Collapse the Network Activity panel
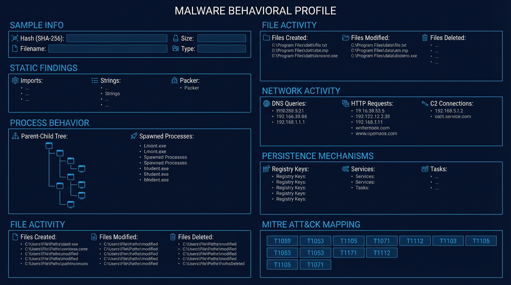The width and height of the screenshot is (511, 285). click(301, 91)
